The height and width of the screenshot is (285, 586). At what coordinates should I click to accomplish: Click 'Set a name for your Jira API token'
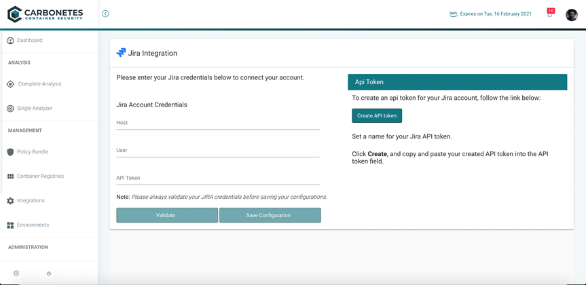(x=402, y=136)
